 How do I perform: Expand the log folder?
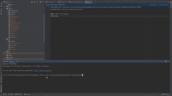point(5,53)
